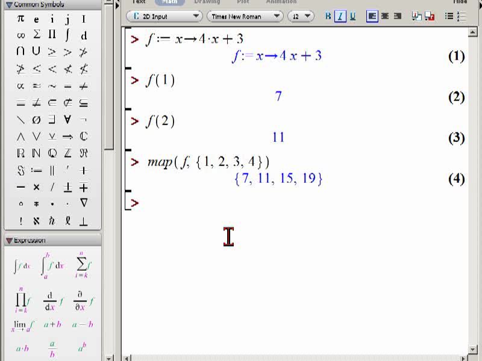
Task: Set center text alignment
Action: coord(385,16)
